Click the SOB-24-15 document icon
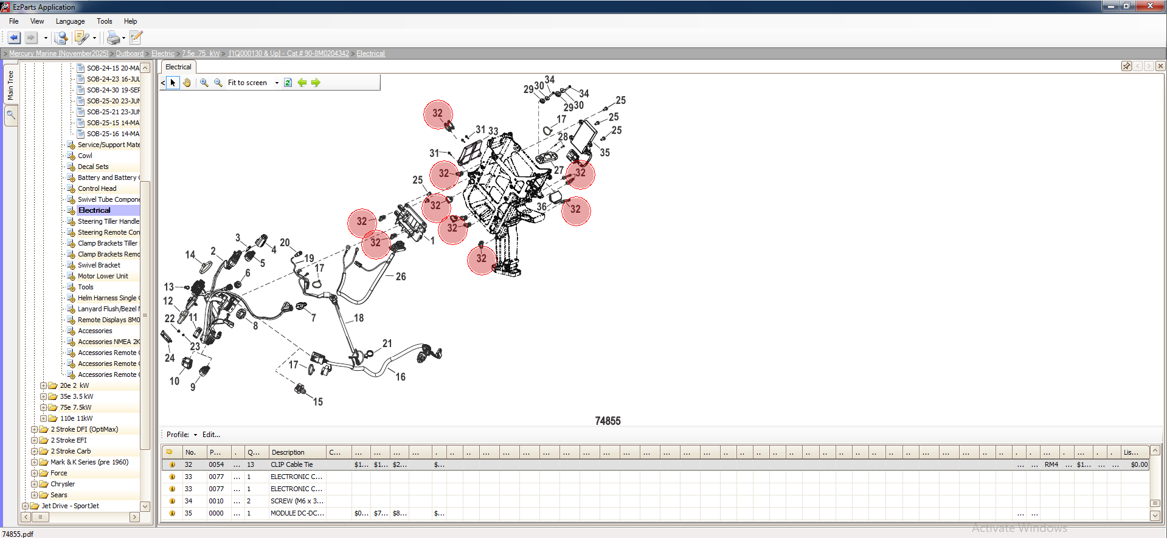Viewport: 1167px width, 538px height. 80,68
